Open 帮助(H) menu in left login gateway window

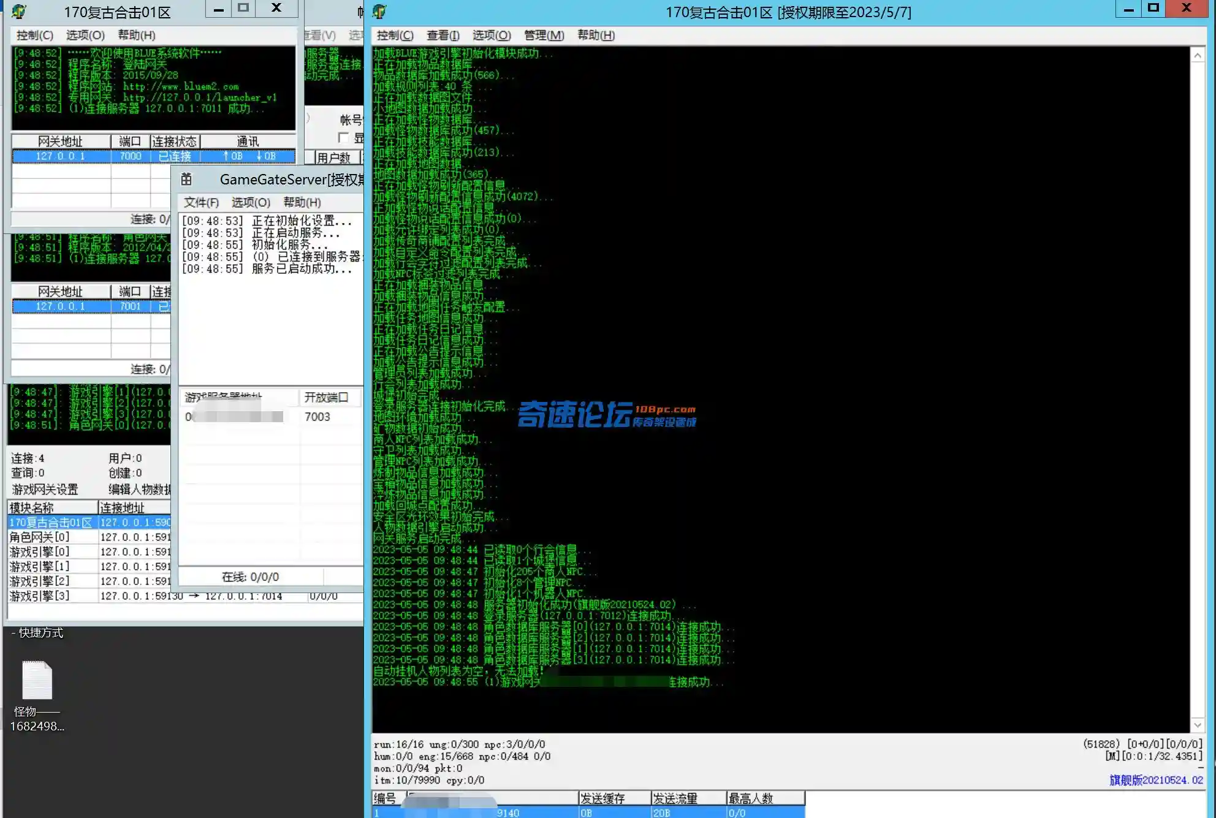136,35
